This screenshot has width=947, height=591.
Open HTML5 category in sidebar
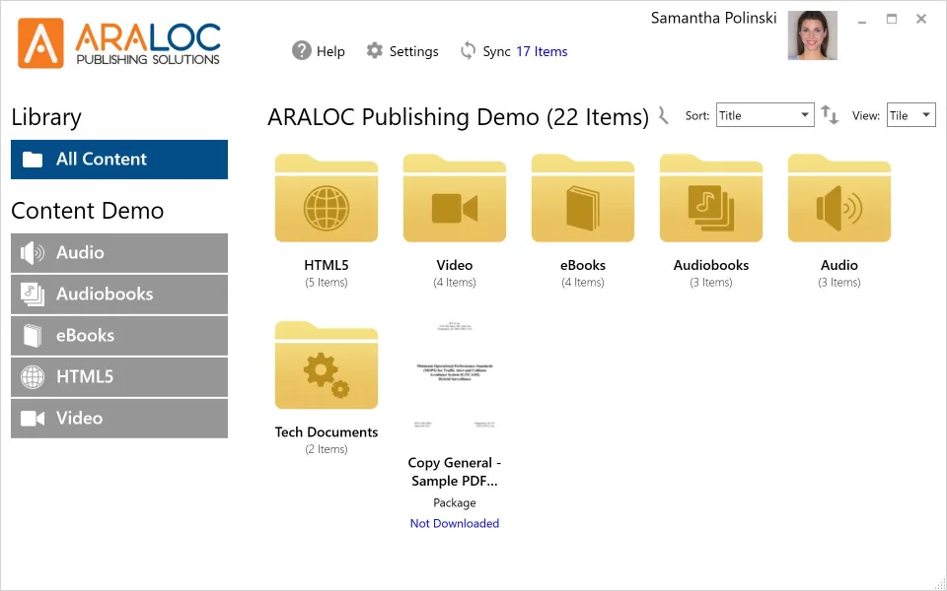119,377
